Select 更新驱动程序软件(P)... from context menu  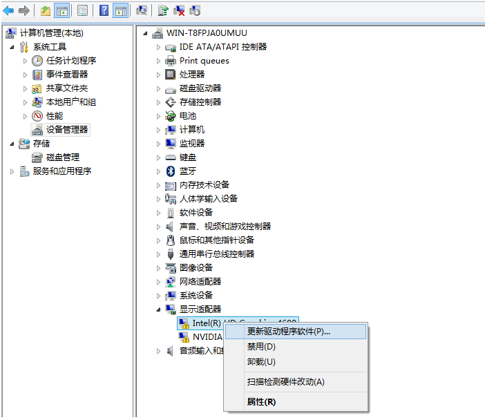(288, 332)
